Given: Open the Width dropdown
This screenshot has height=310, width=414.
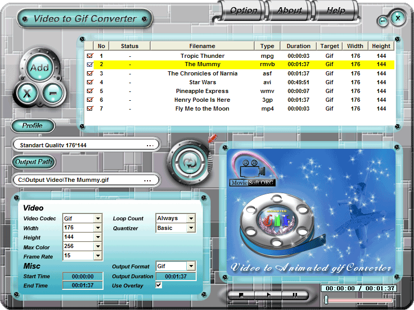Looking at the screenshot, I should [98, 227].
